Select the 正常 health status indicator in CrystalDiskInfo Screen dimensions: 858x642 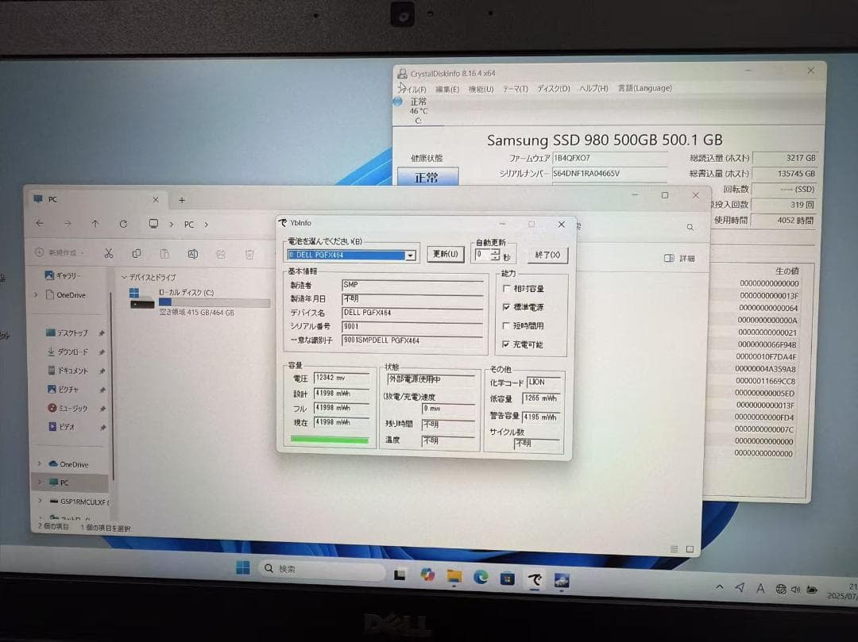(429, 178)
